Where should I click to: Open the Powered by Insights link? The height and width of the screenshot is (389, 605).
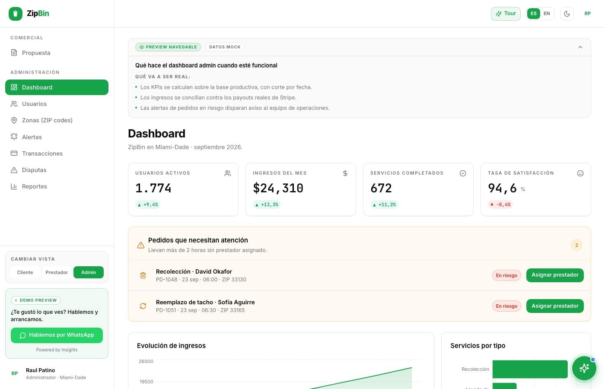pyautogui.click(x=57, y=350)
